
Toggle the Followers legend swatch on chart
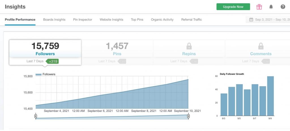(x=38, y=74)
